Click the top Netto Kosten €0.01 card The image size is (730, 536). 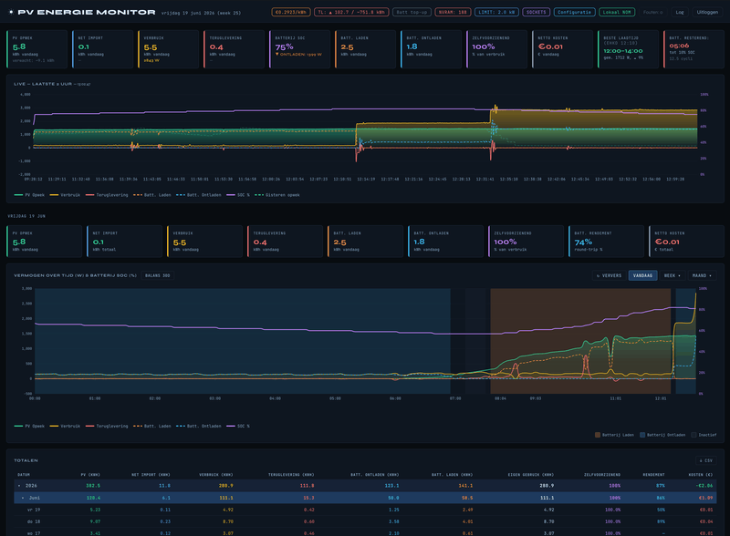click(562, 49)
